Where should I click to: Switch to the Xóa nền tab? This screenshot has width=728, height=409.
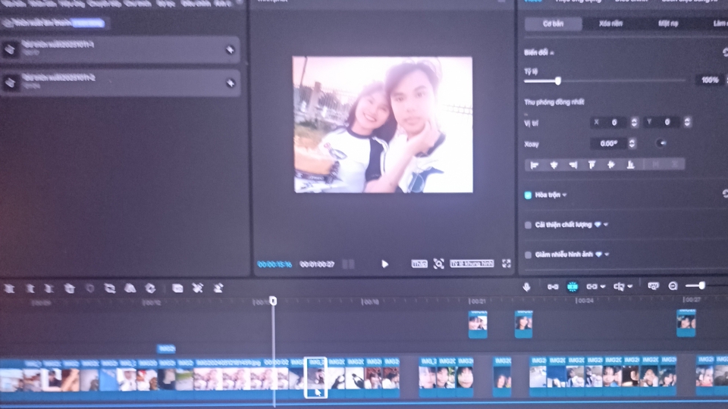[x=610, y=23]
